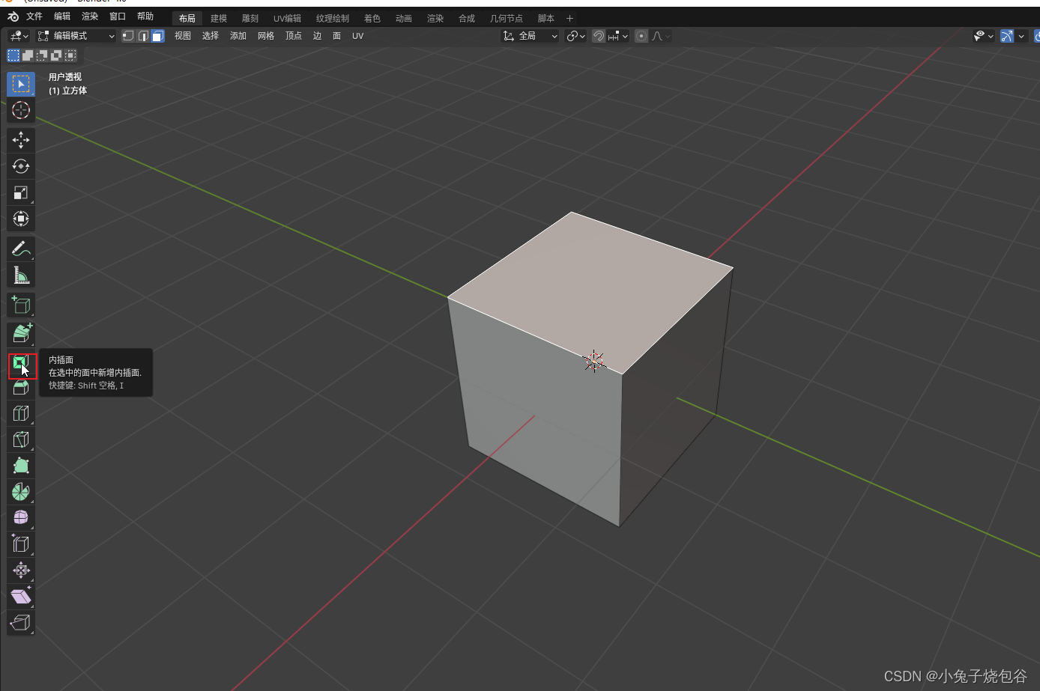Enable face select mode

(158, 36)
